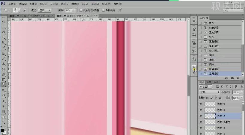Select the Brush tool
The image size is (245, 135).
coord(3,59)
